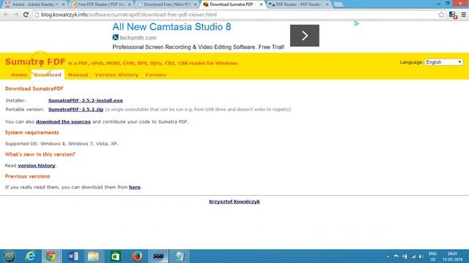The height and width of the screenshot is (263, 469).
Task: Close the Adobe Reader tab
Action: [x=64, y=4]
